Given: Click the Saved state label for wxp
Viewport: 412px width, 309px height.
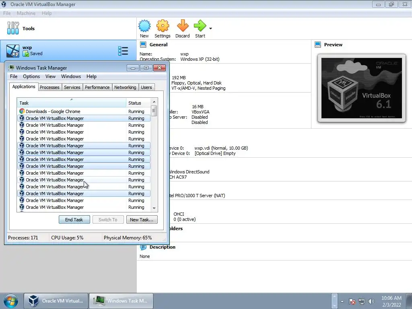Looking at the screenshot, I should (36, 54).
